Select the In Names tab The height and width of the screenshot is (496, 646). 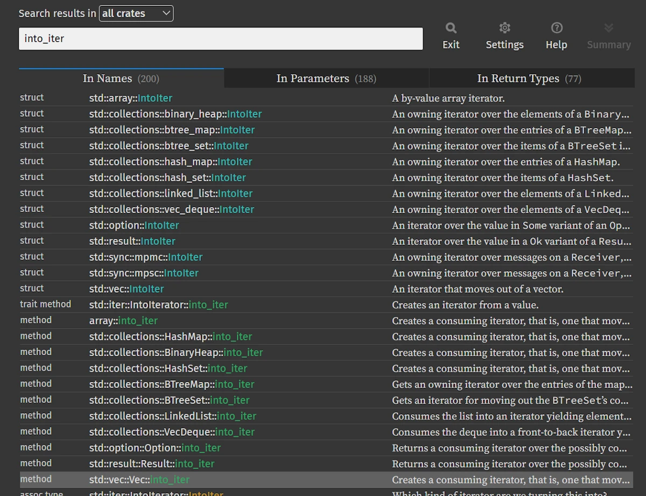click(x=121, y=79)
